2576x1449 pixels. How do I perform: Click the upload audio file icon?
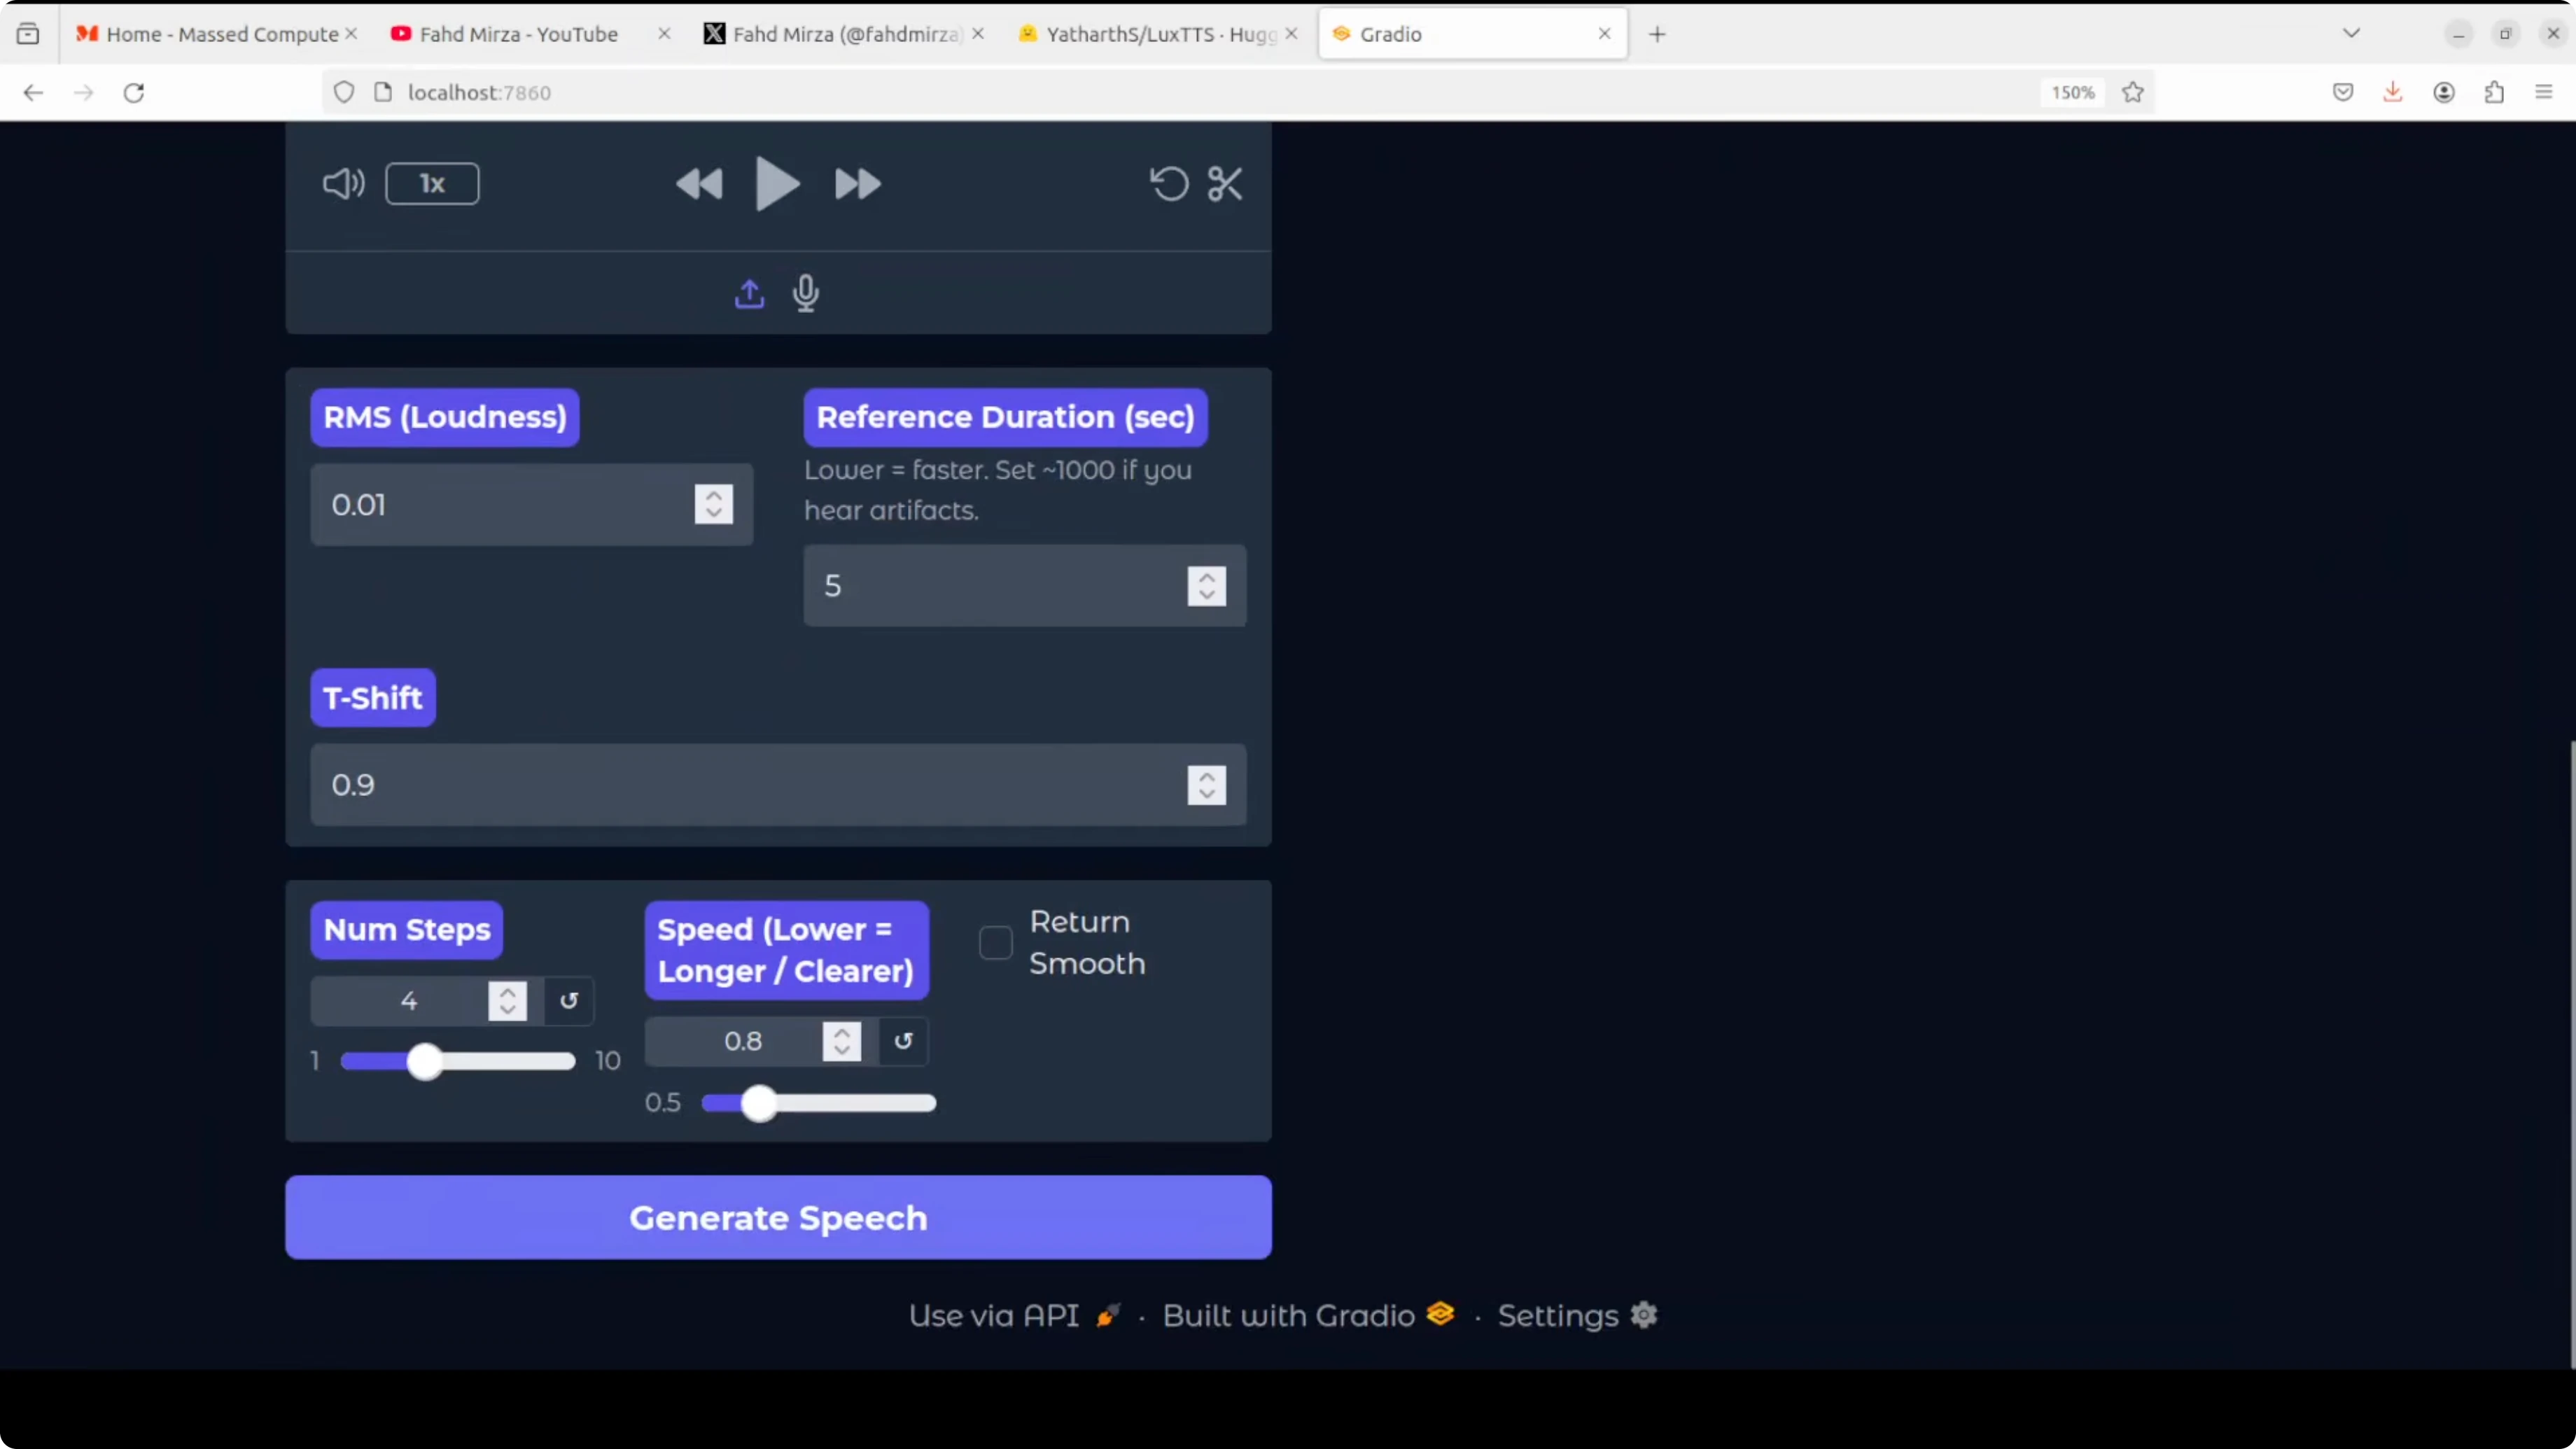[x=749, y=294]
